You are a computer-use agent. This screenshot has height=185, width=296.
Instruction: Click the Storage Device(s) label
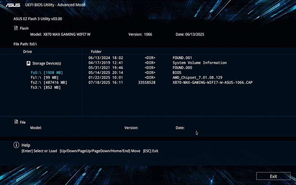click(47, 64)
